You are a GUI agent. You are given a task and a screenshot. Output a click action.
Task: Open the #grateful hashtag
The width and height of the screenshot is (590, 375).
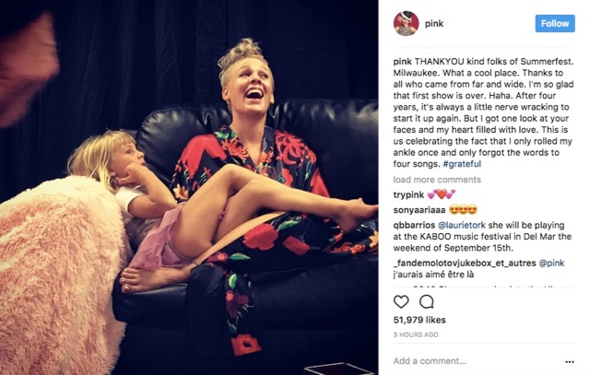tap(462, 164)
